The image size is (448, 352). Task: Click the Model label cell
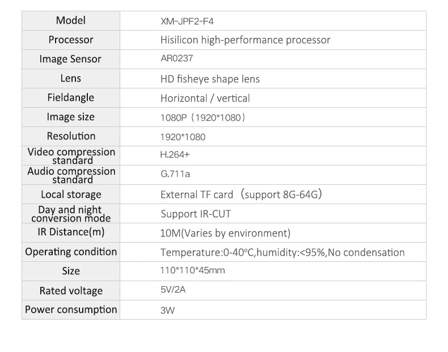(x=70, y=20)
